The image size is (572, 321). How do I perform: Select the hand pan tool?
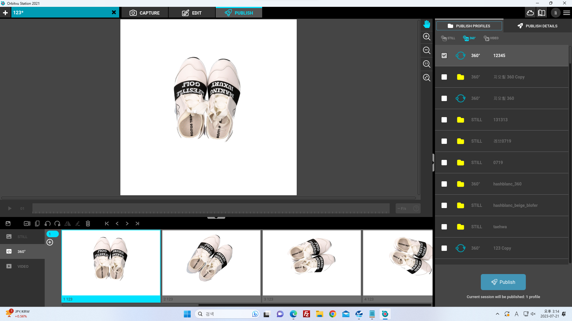point(427,24)
